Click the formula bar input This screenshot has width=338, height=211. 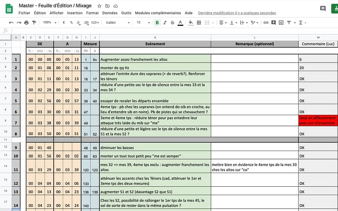[175, 31]
